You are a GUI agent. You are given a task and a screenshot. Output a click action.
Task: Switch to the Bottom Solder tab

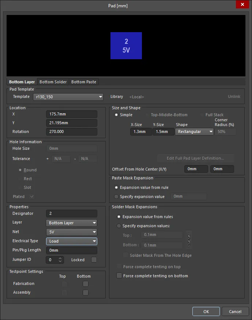[x=53, y=82]
